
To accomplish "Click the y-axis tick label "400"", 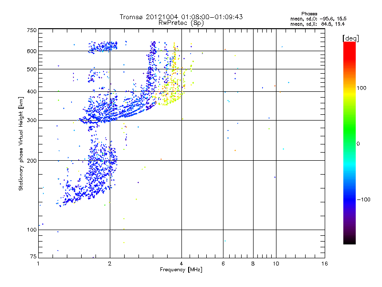I will coord(32,91).
